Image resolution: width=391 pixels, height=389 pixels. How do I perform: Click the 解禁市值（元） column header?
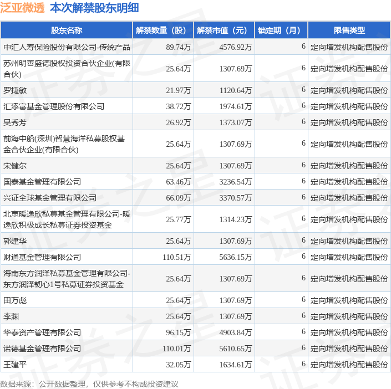tap(224, 30)
